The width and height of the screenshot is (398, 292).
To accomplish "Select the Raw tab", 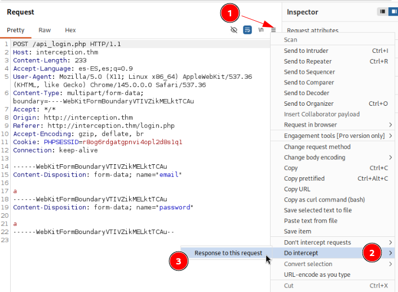I will pos(45,30).
